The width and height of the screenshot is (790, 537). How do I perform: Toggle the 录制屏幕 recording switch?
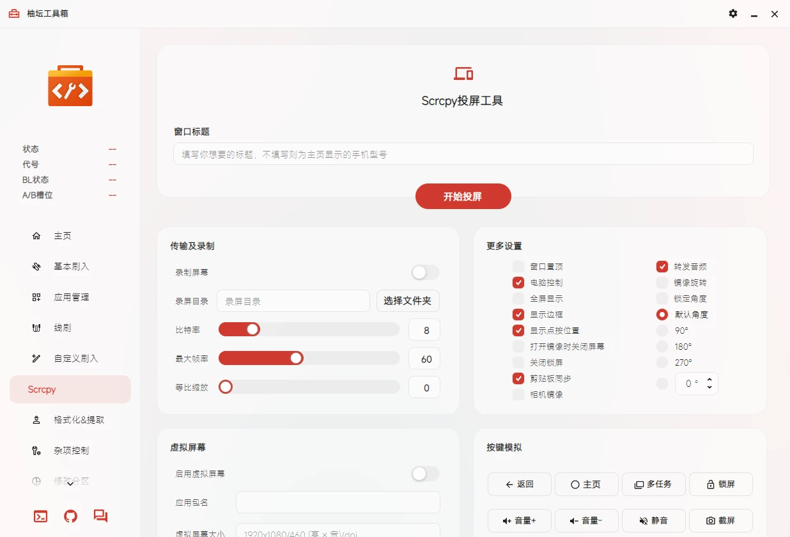click(425, 273)
